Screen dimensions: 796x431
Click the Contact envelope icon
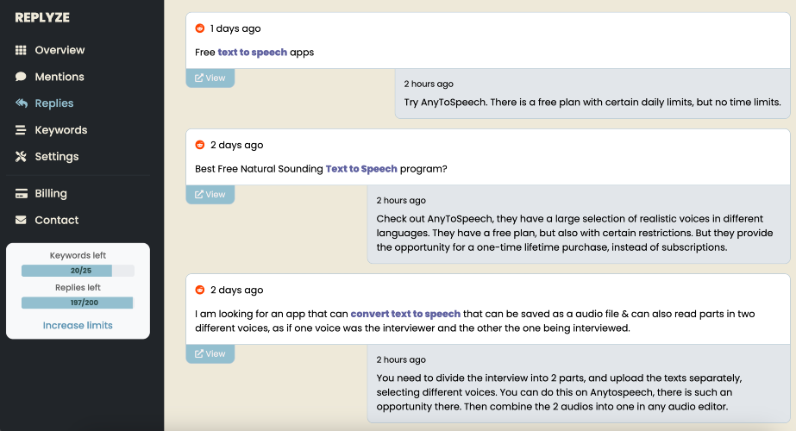click(x=22, y=221)
